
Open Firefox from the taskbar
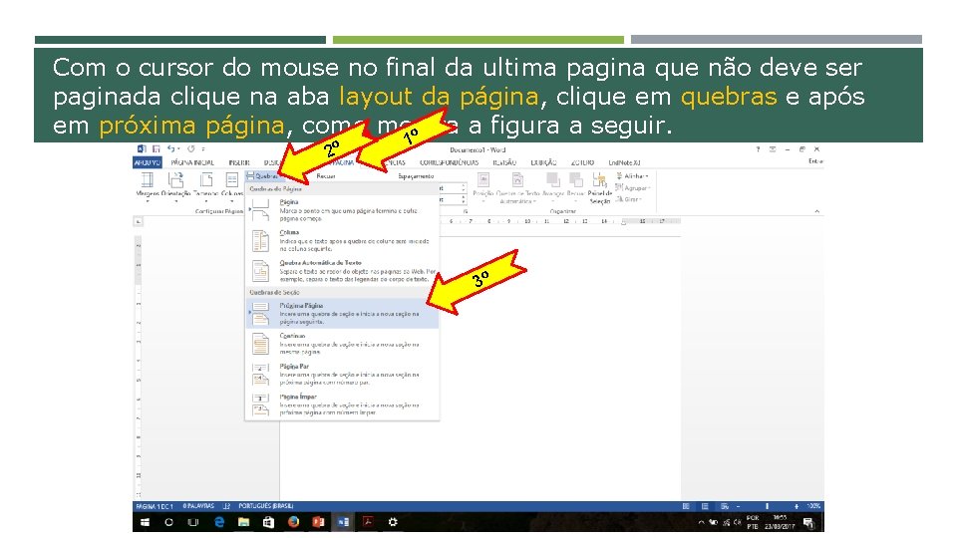(x=293, y=522)
